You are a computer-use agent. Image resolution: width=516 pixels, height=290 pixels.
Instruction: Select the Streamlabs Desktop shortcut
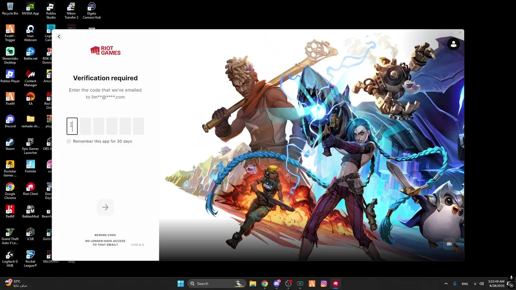tap(10, 56)
